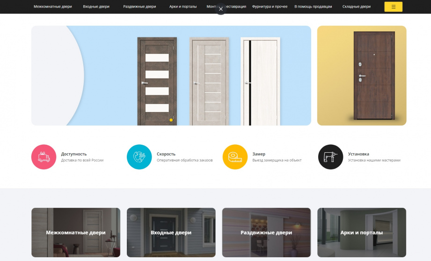Click the blue 24-hour speed icon
The height and width of the screenshot is (261, 431).
pos(139,157)
